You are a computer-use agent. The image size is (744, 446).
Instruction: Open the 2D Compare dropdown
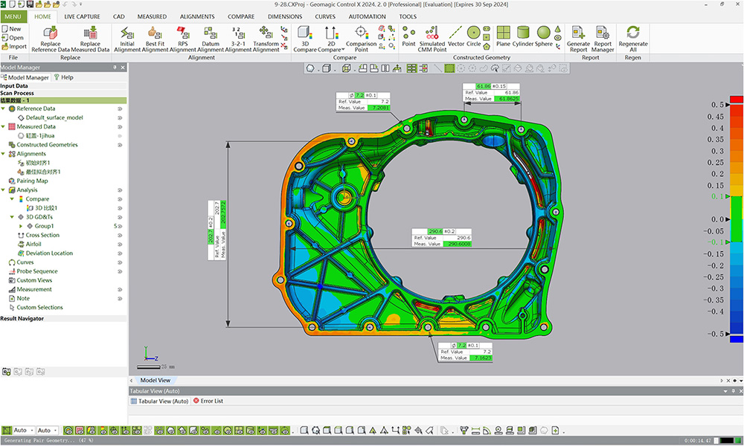[x=343, y=50]
